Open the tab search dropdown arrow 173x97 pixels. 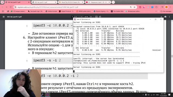[2, 2]
